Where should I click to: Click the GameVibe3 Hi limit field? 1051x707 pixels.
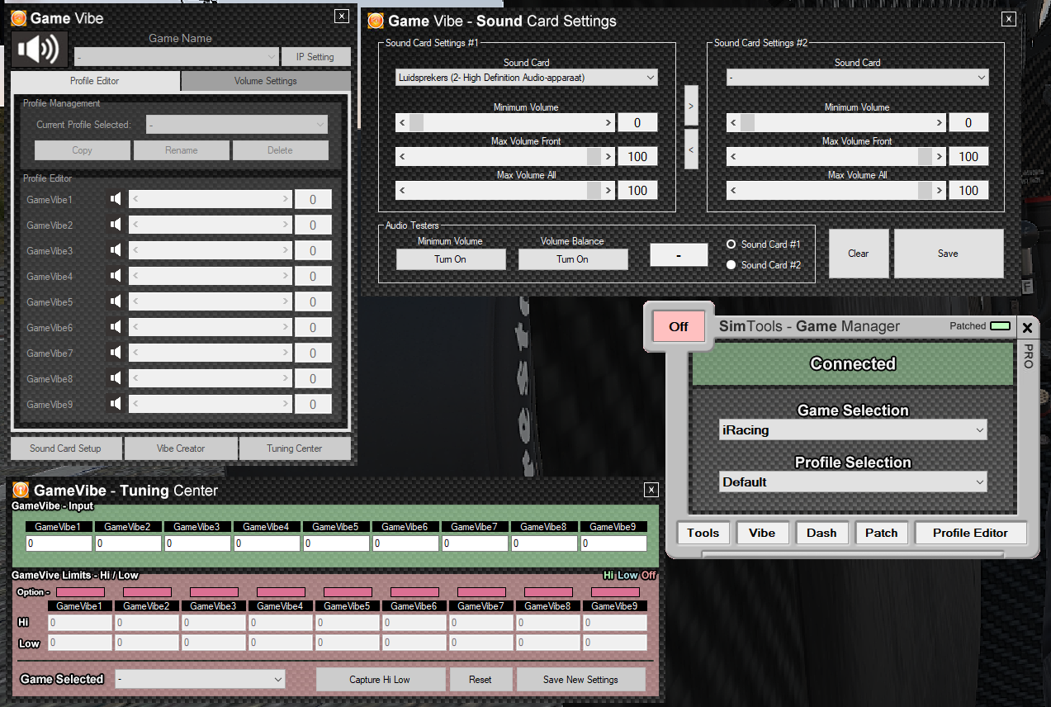pyautogui.click(x=213, y=623)
